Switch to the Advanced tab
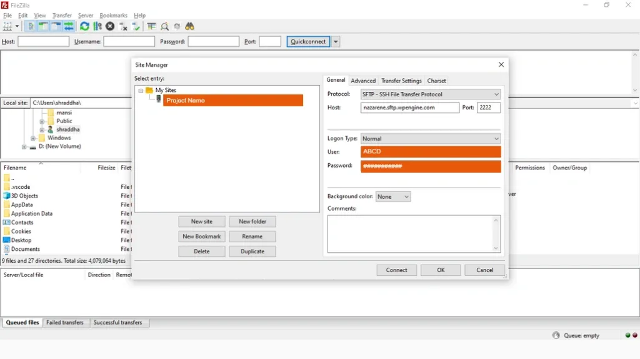 coord(363,81)
